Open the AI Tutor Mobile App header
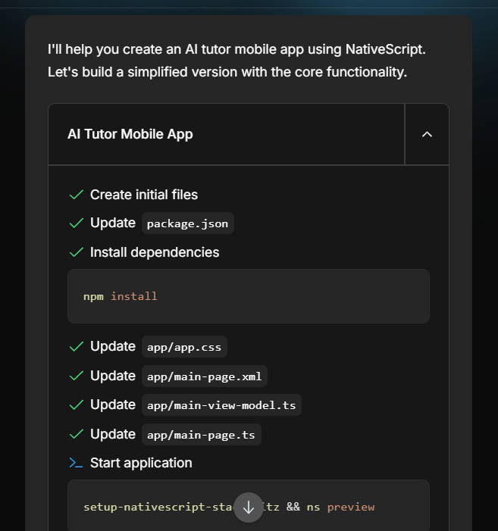This screenshot has width=498, height=531. coord(227,134)
